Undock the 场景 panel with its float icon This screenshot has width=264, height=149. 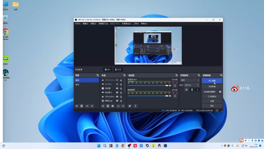tap(98, 75)
